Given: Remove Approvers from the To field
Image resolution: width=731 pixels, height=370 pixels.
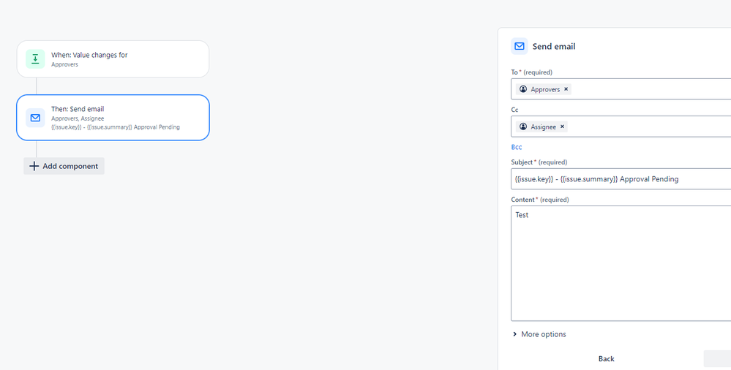Looking at the screenshot, I should [566, 89].
